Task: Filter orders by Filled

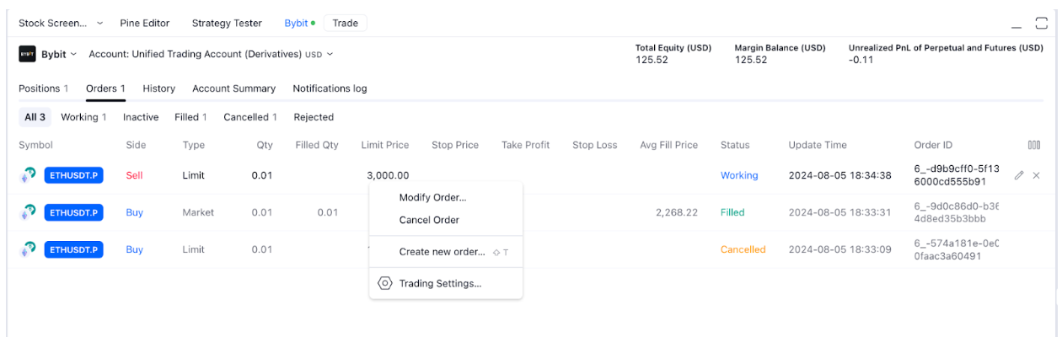Action: (190, 117)
